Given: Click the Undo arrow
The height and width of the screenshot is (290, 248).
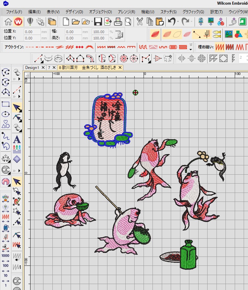Looking at the screenshot, I should click(x=171, y=22).
